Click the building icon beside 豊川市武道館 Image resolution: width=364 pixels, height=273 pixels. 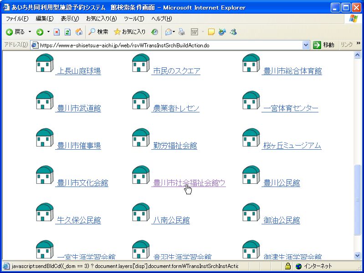coord(45,101)
